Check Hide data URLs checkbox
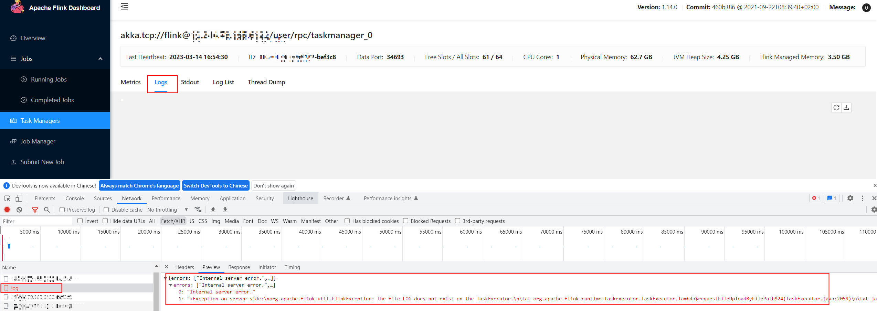 coord(105,221)
